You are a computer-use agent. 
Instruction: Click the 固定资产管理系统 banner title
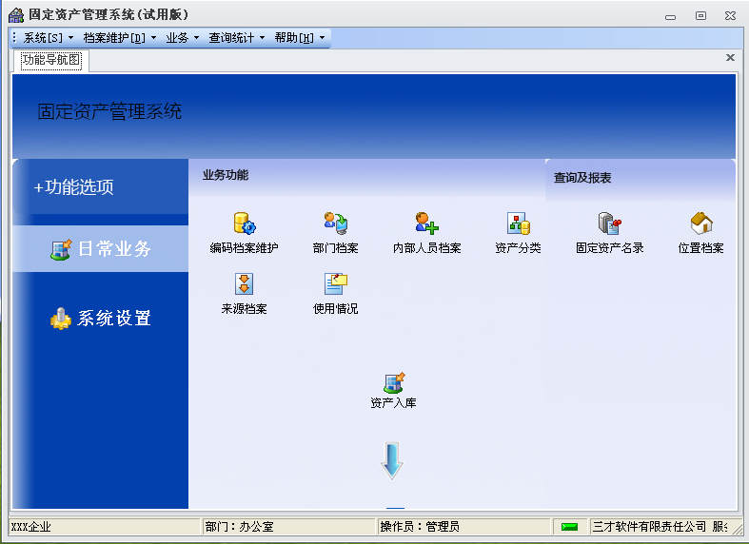point(109,111)
